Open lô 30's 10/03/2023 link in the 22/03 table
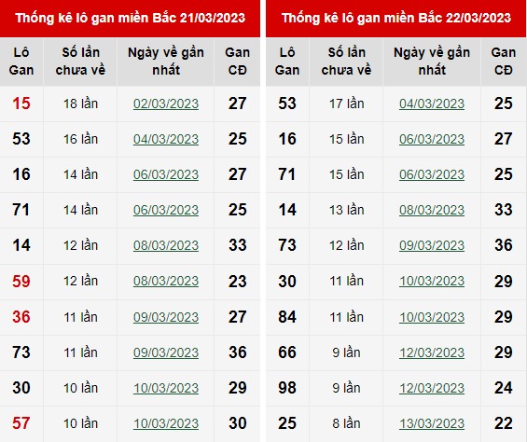Screen dimensions: 527x442 tap(432, 281)
